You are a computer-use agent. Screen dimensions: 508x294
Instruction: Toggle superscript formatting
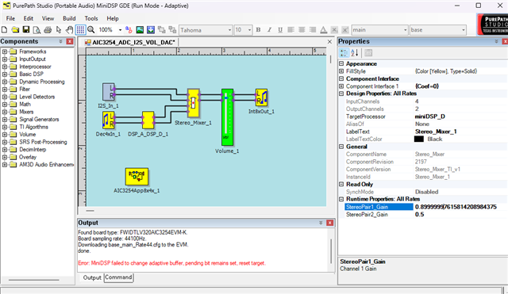[x=345, y=30]
